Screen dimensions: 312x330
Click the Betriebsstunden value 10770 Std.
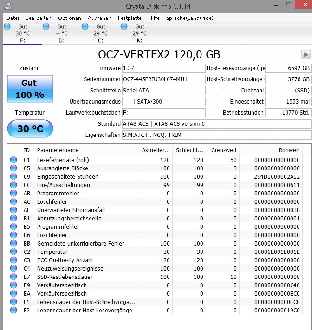pyautogui.click(x=288, y=113)
